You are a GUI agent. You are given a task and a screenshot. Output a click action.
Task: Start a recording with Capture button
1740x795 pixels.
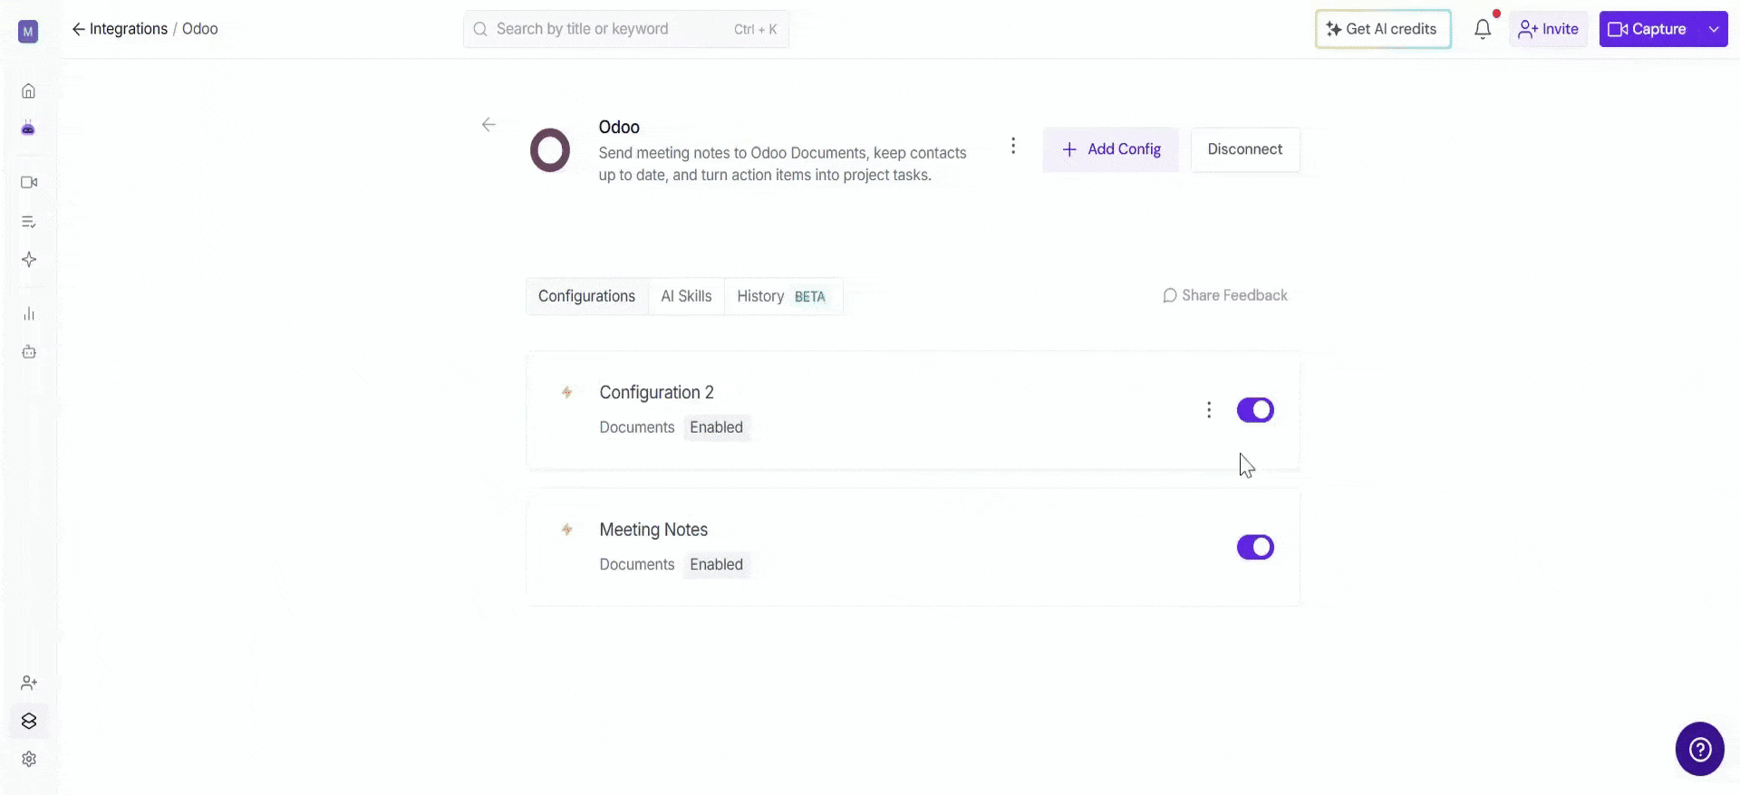1648,29
